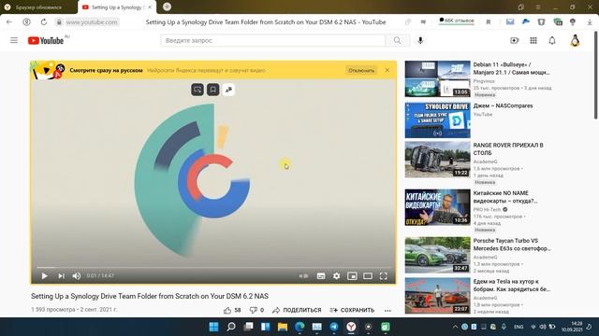The height and width of the screenshot is (336, 599).
Task: Close the yellow translation banner
Action: pos(387,70)
